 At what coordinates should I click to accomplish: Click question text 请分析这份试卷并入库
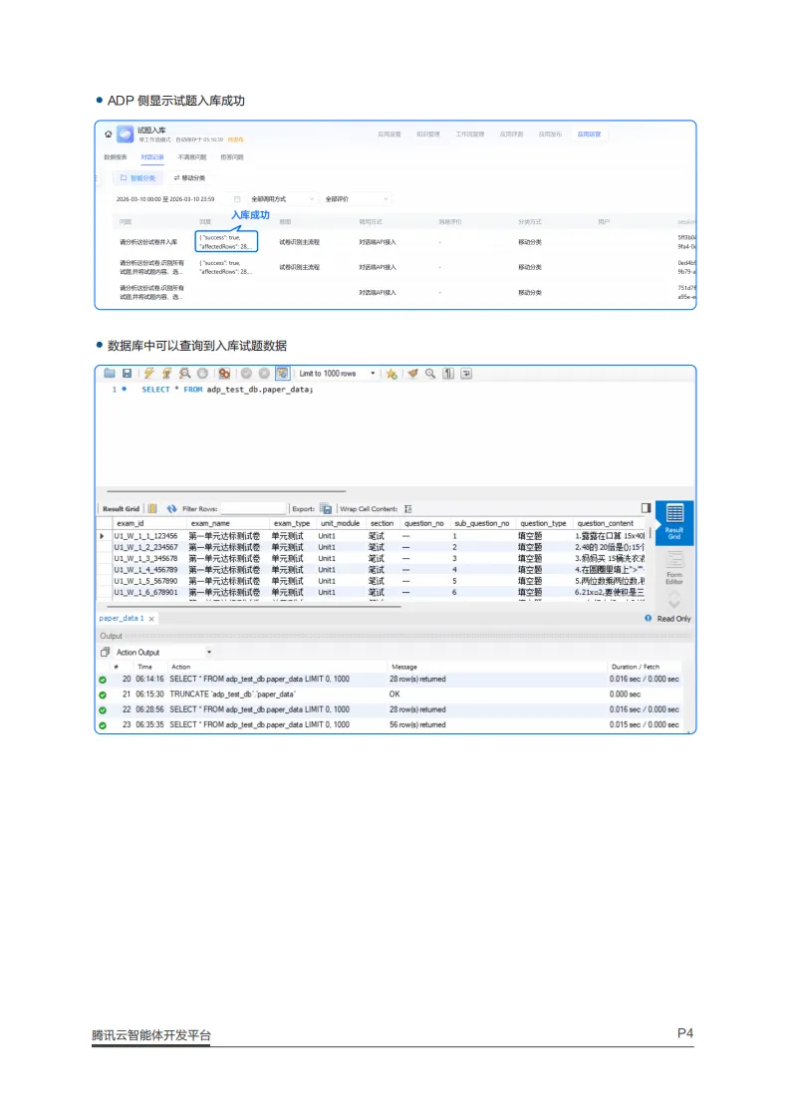(x=148, y=242)
